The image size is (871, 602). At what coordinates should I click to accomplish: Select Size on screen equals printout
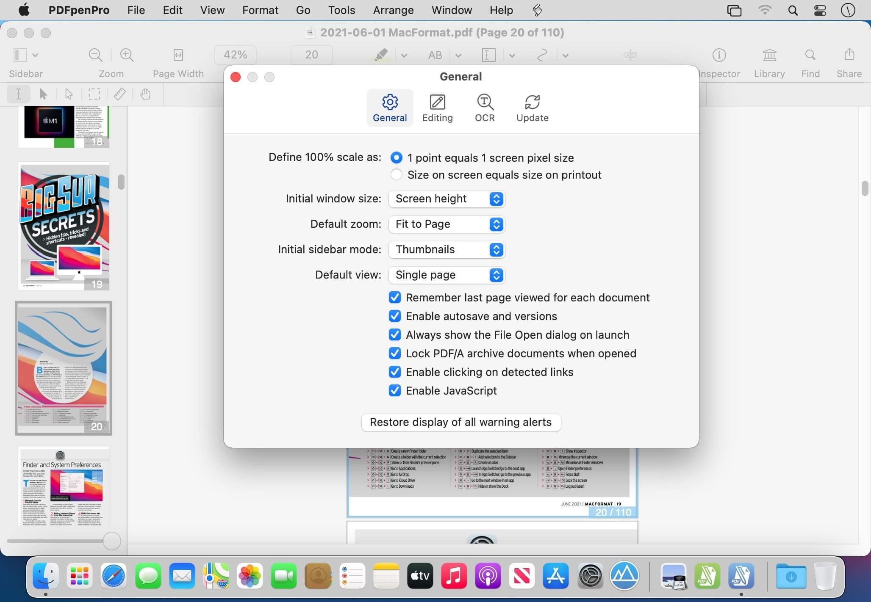click(x=396, y=175)
